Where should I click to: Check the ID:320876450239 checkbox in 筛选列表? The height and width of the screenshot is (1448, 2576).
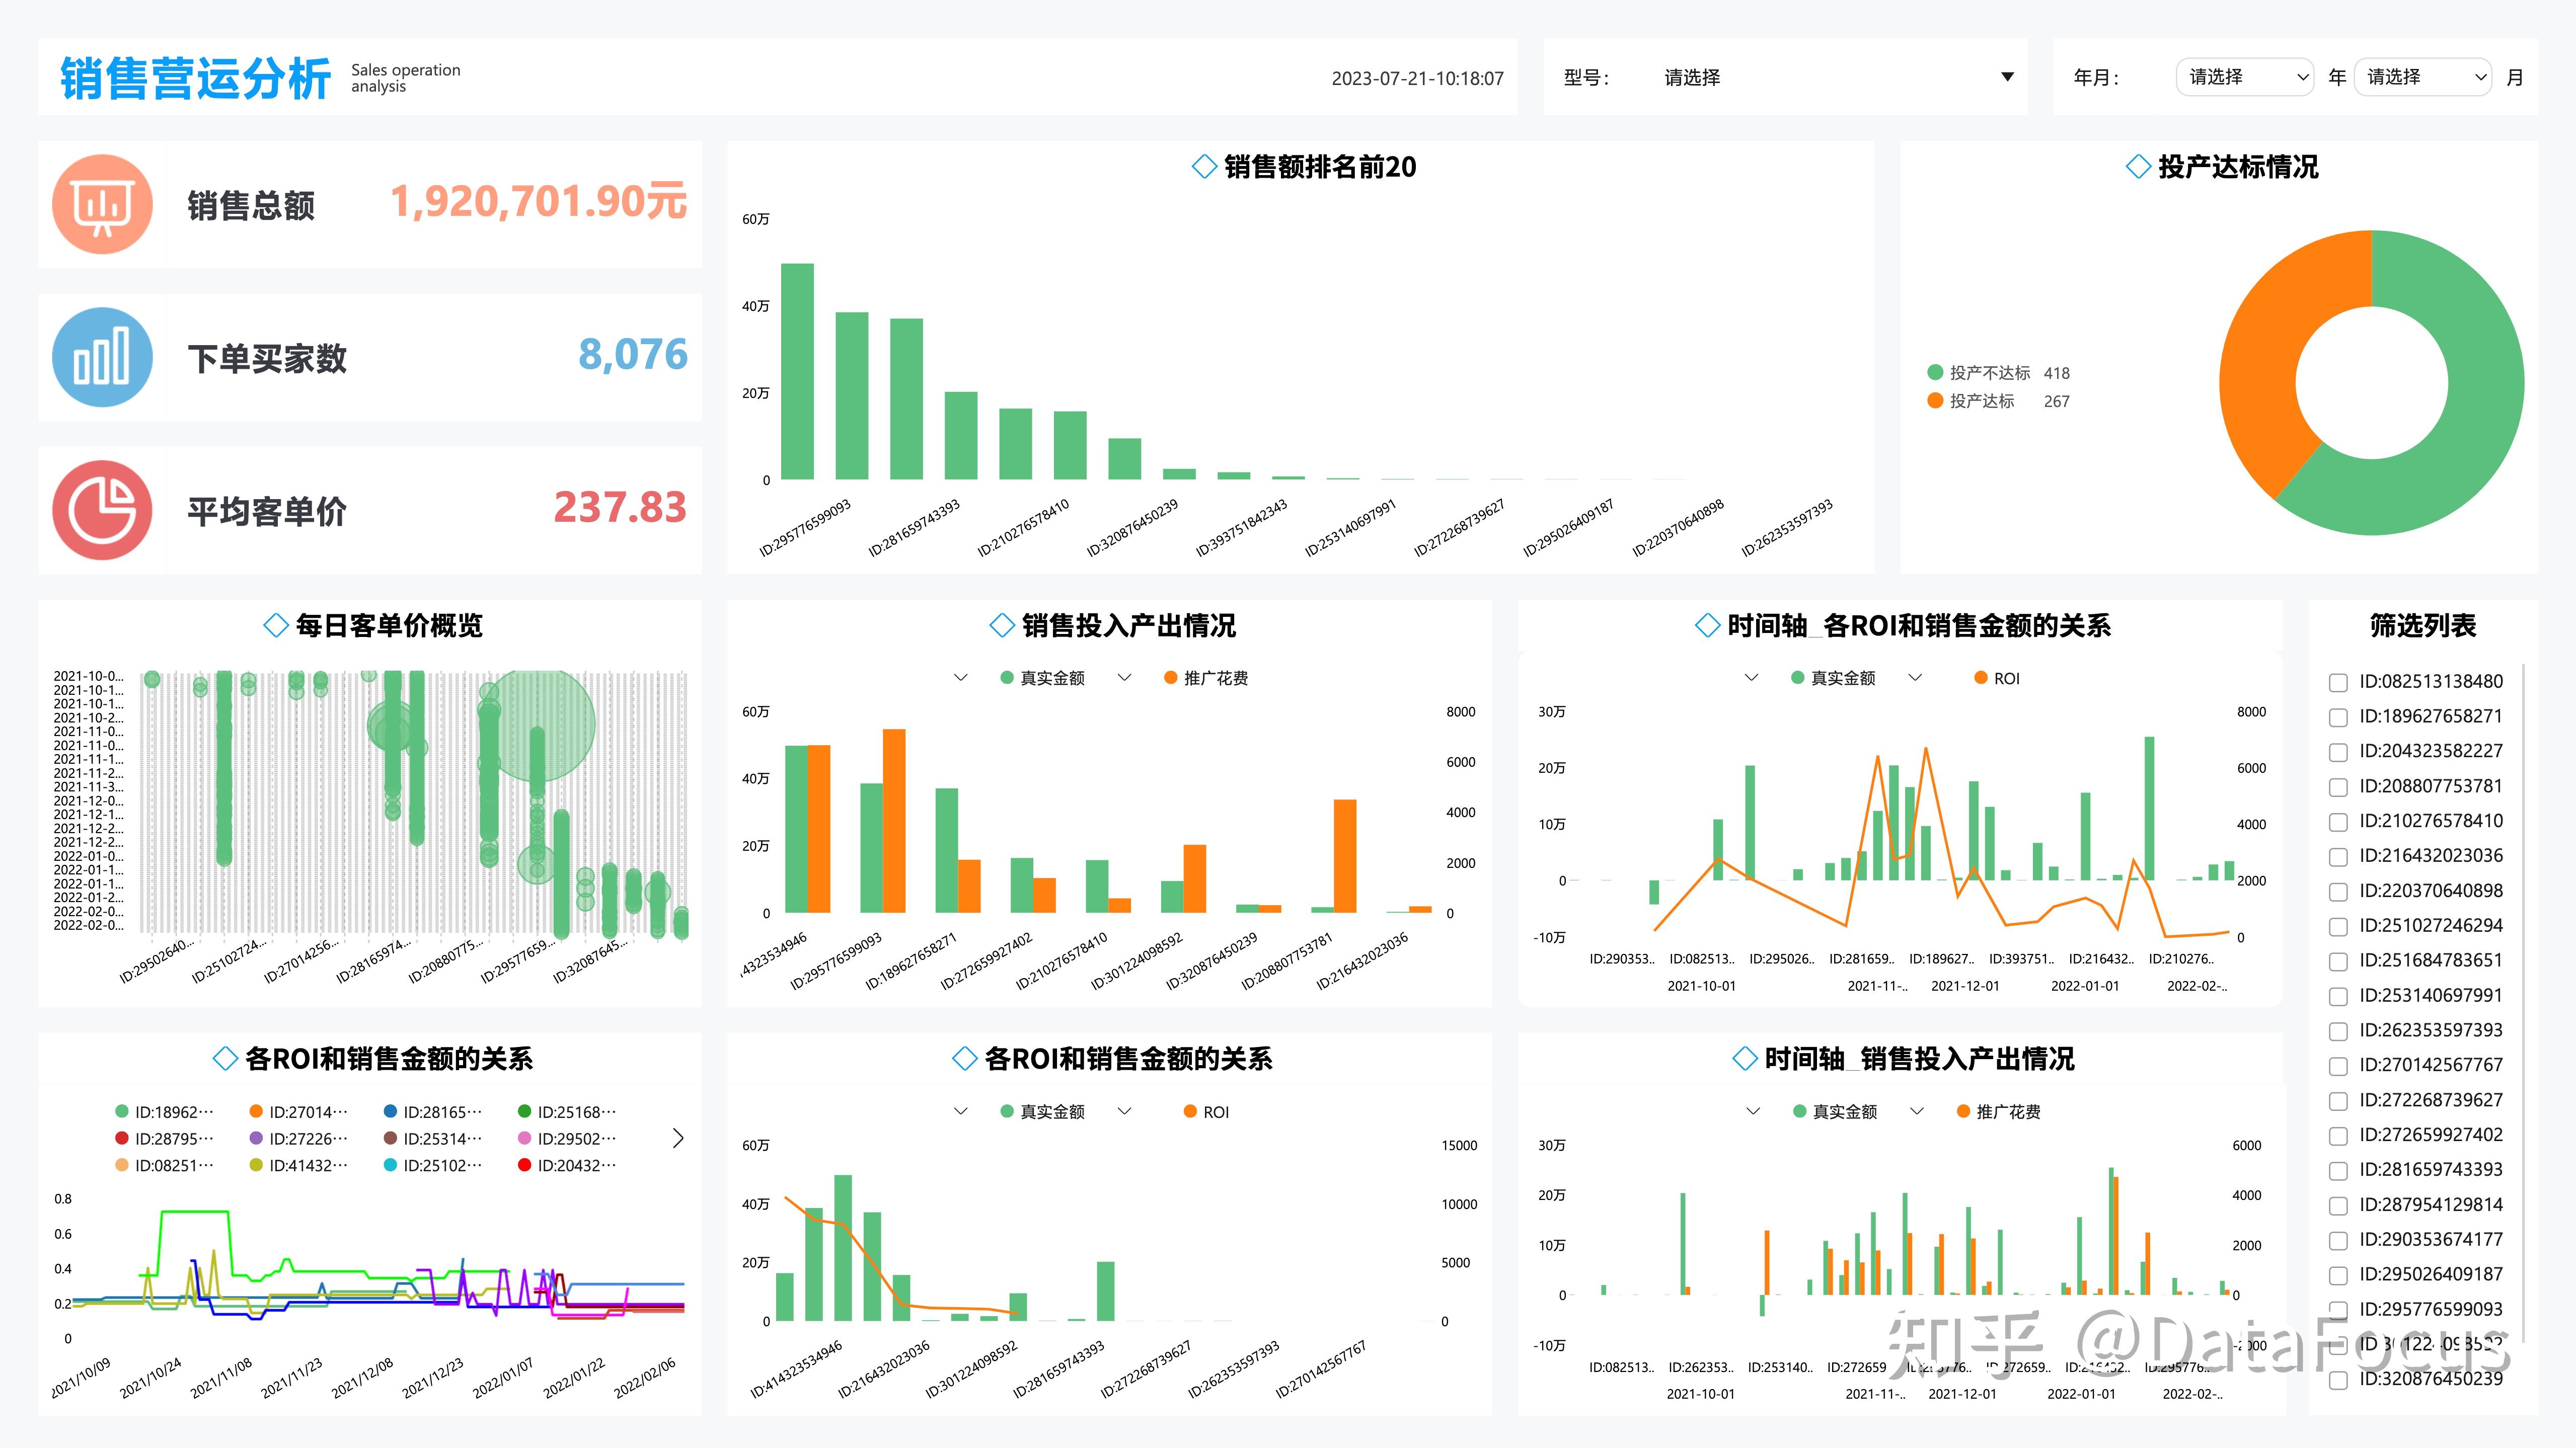pos(2339,1380)
